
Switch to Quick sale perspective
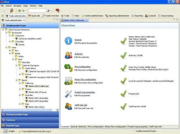click(x=34, y=16)
